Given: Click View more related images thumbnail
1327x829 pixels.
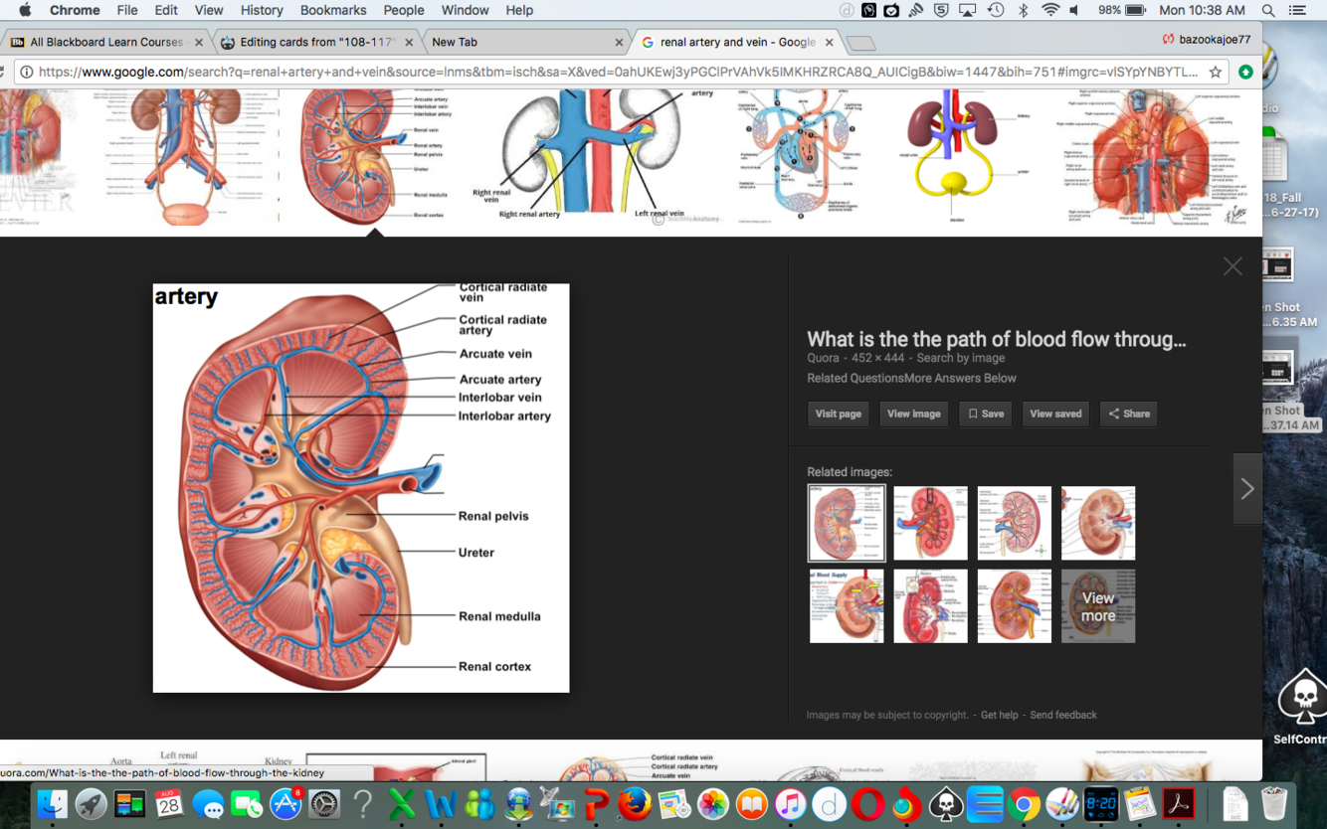Looking at the screenshot, I should point(1098,606).
